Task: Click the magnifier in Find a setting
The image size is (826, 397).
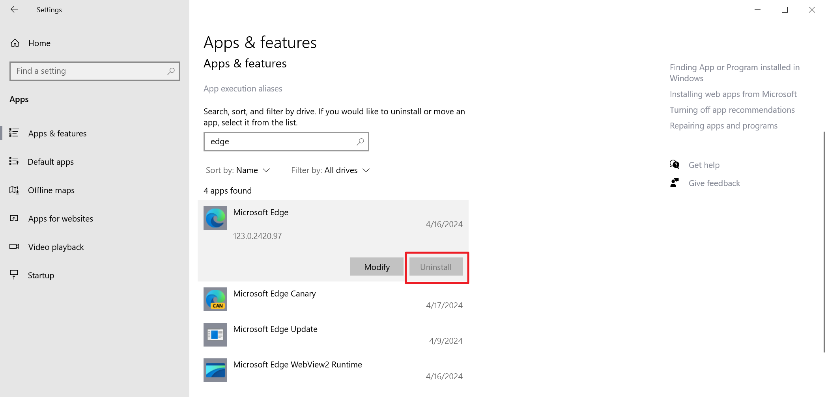Action: click(171, 71)
